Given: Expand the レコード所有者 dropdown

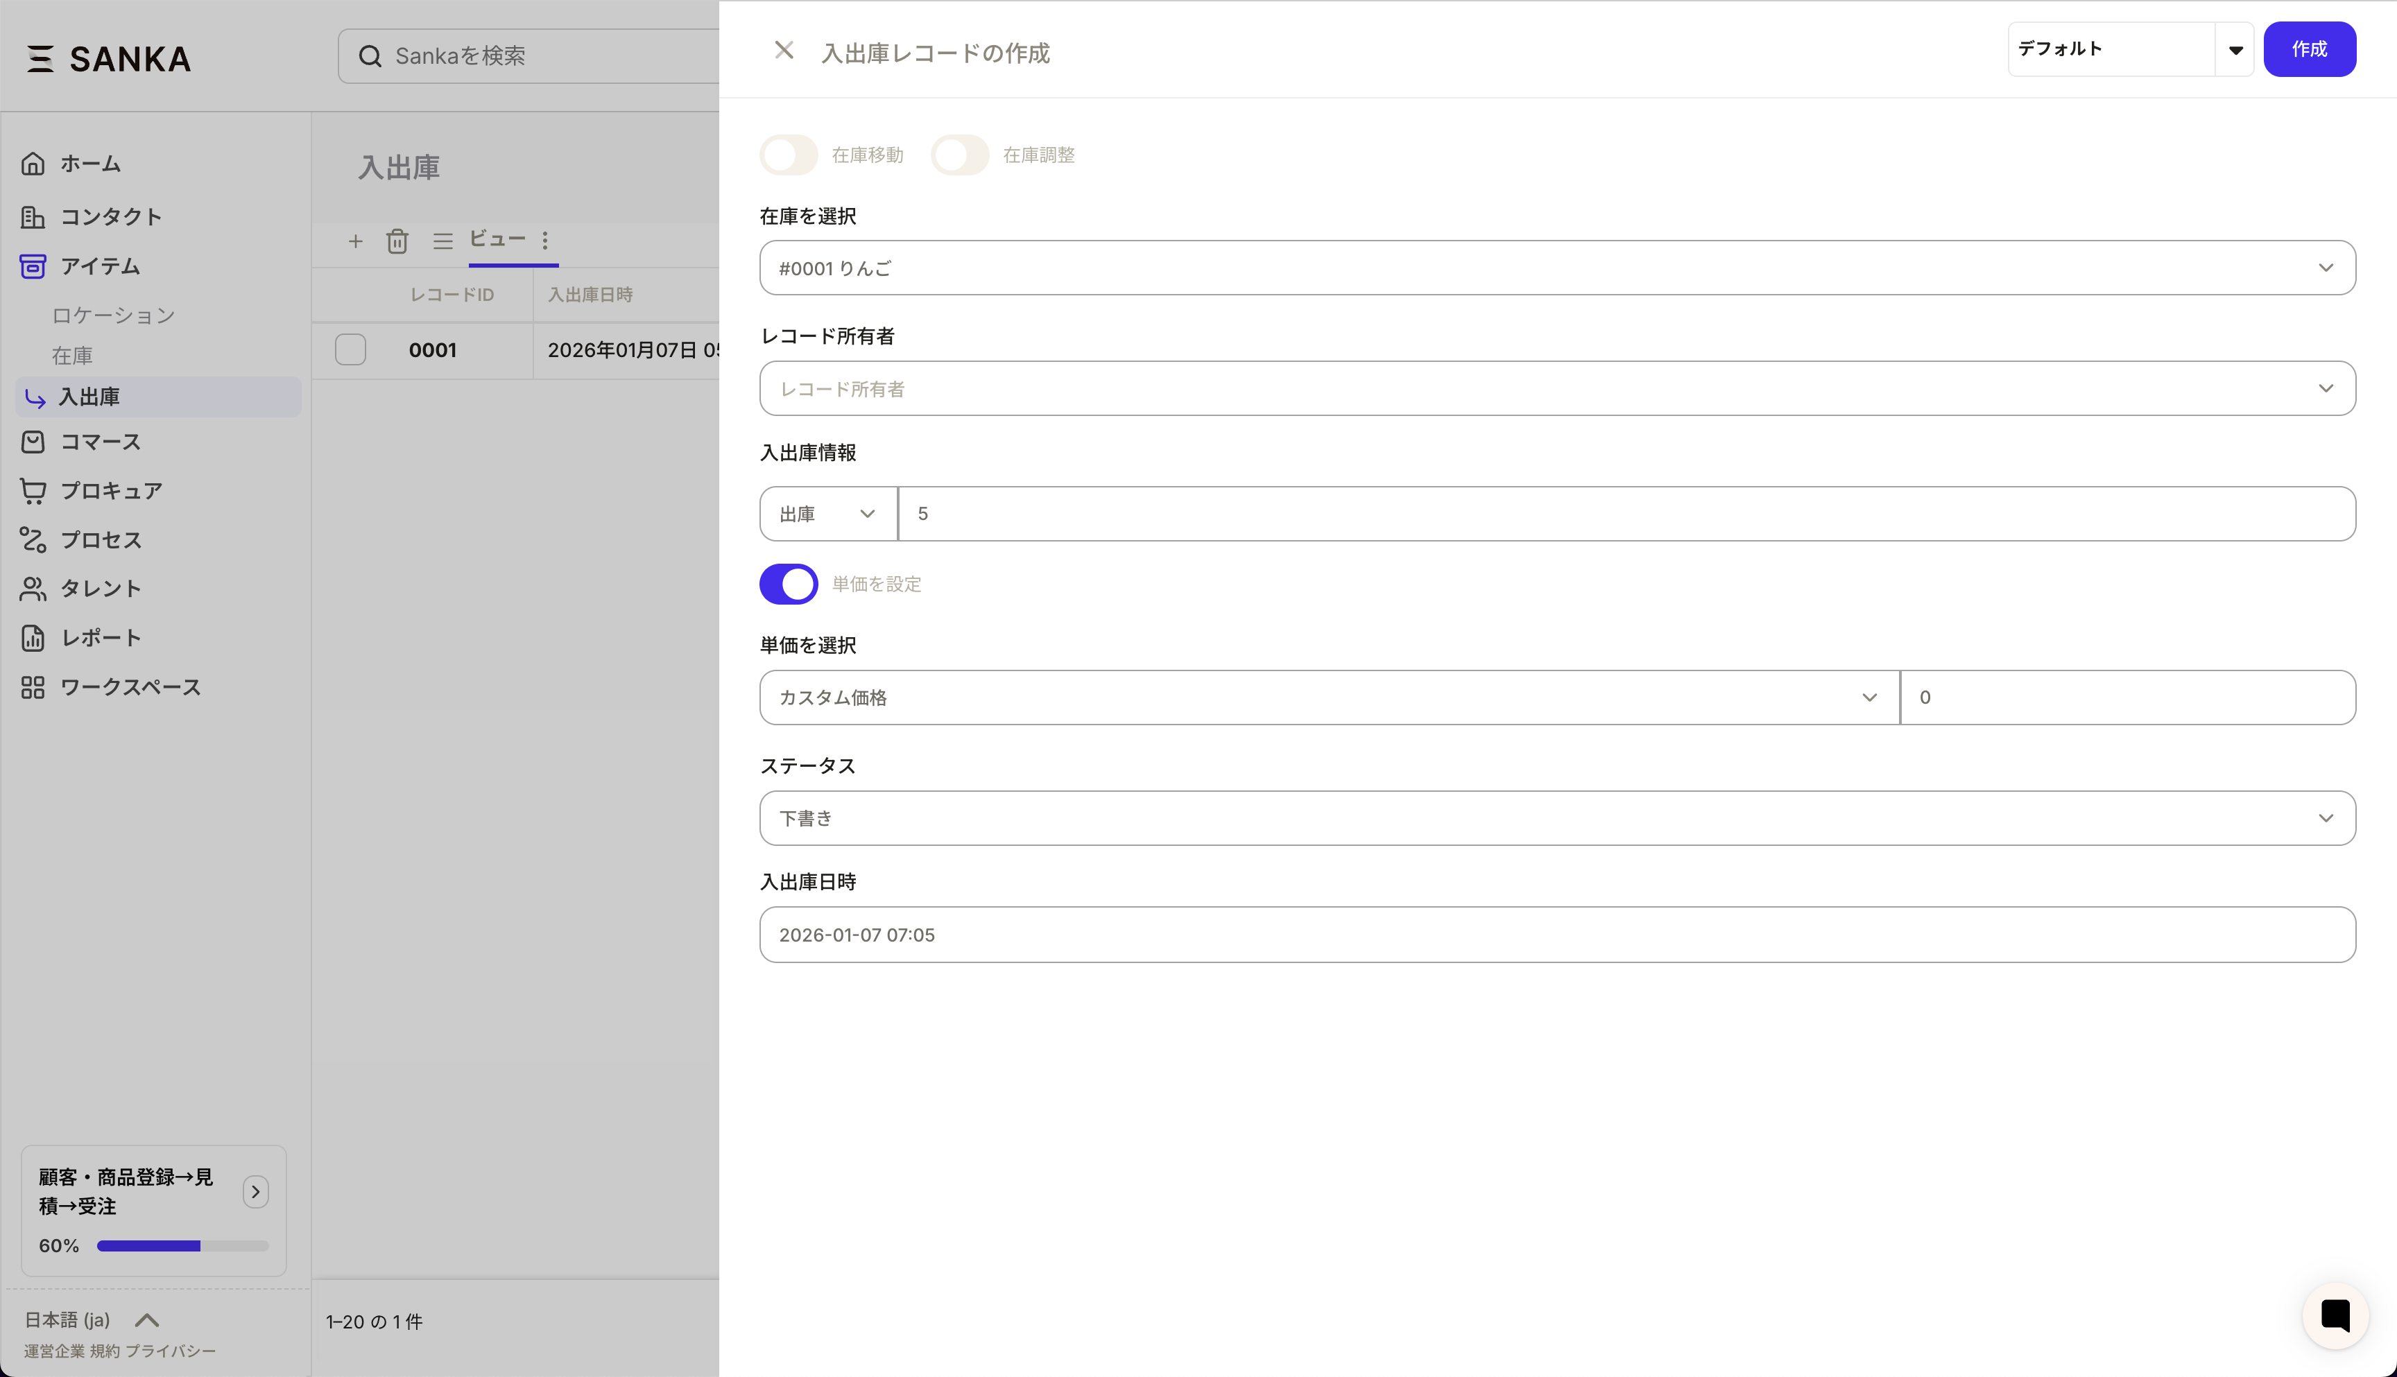Looking at the screenshot, I should point(1557,389).
